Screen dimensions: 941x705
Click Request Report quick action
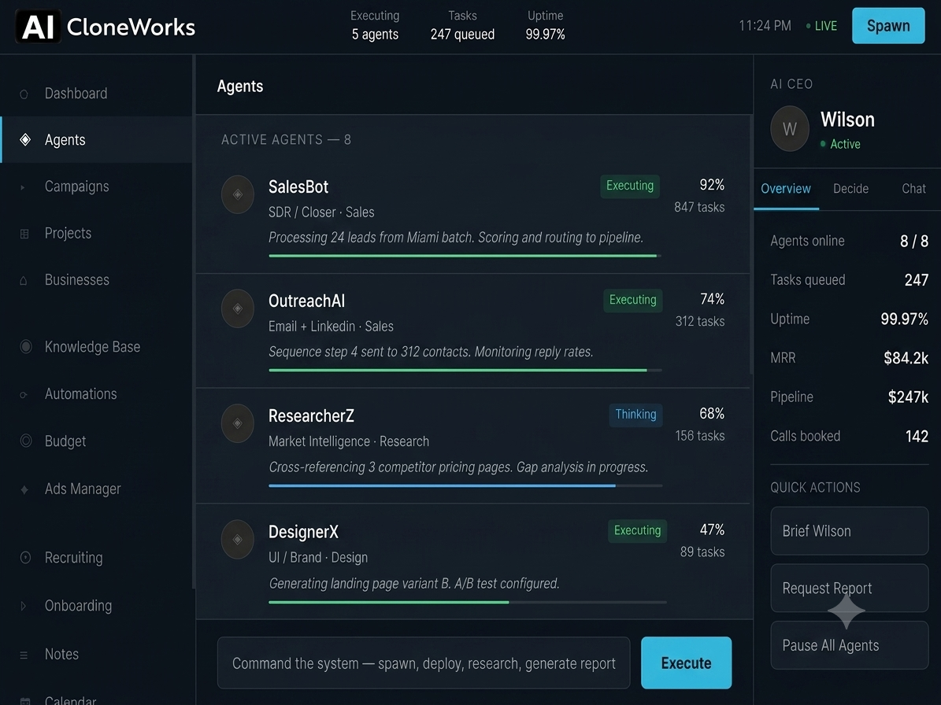[x=849, y=588]
